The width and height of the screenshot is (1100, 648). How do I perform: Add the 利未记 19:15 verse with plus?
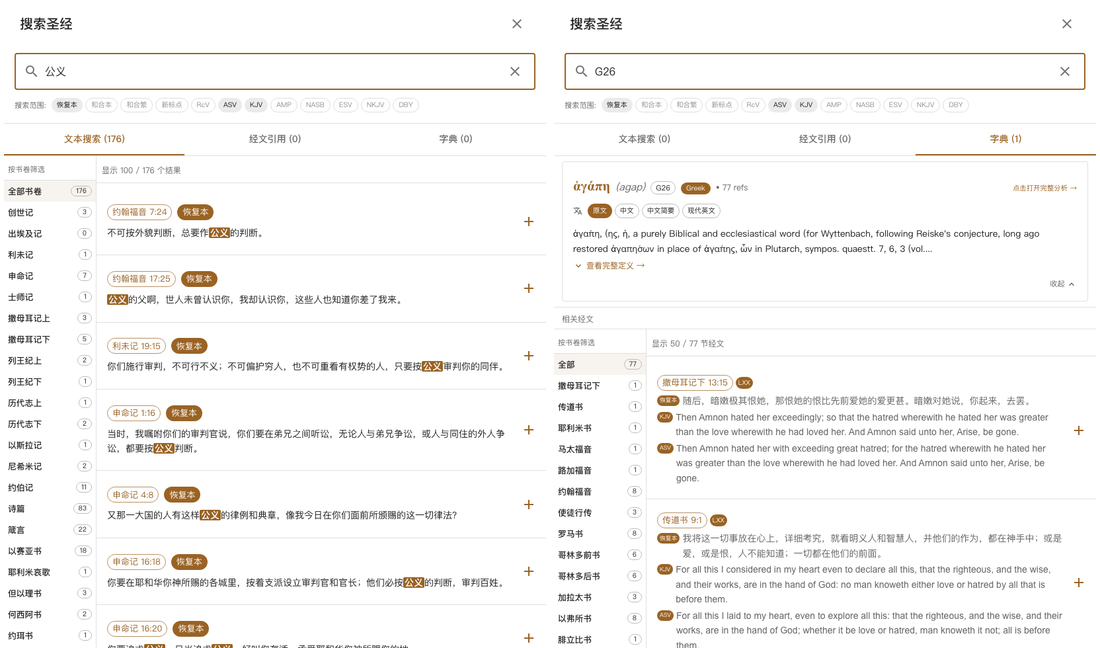tap(529, 356)
